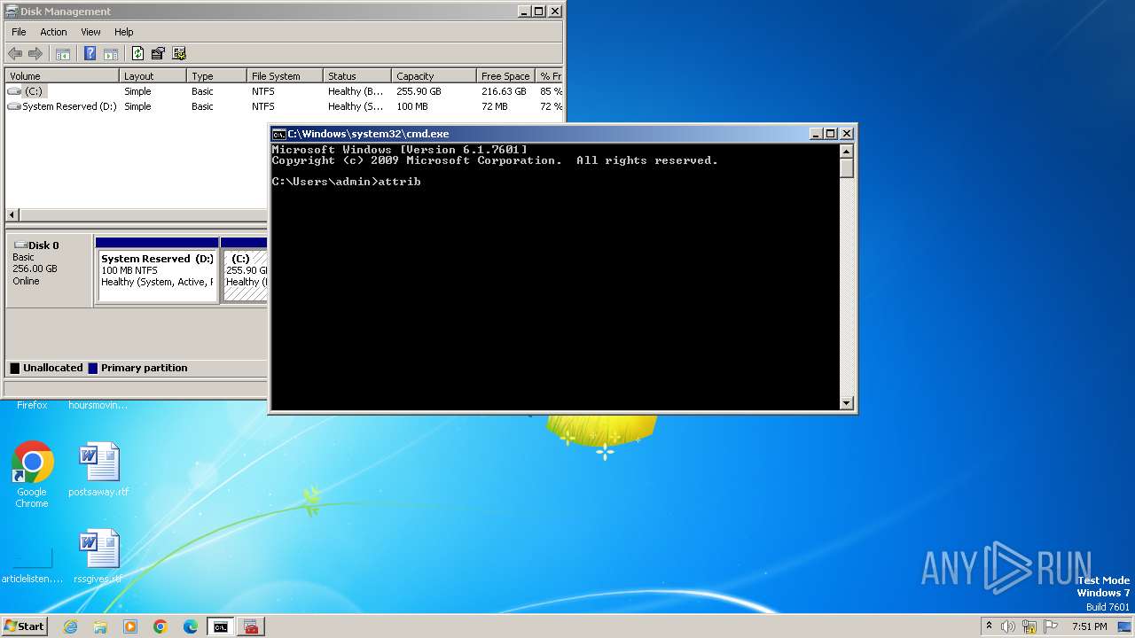This screenshot has height=638, width=1135.
Task: Select the articlelisten desktop file
Action: [x=32, y=565]
